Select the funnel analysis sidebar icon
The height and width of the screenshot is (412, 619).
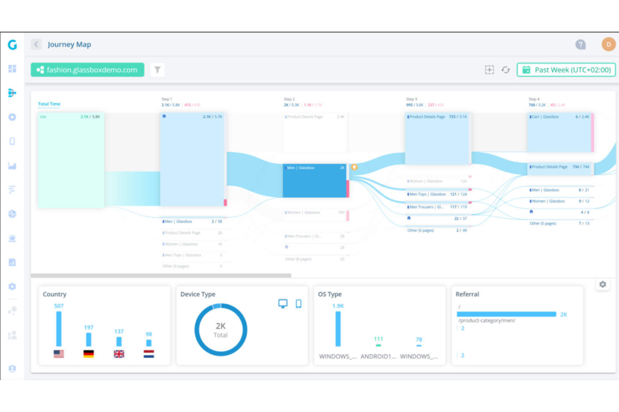[12, 190]
